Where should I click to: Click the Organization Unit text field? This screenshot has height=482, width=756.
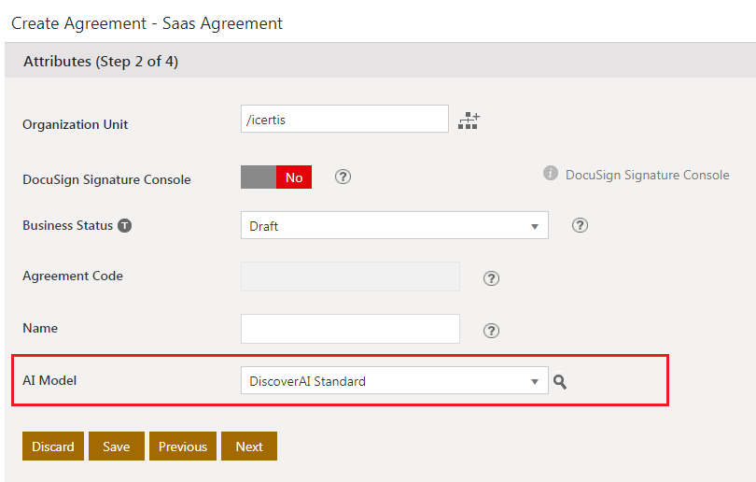coord(344,120)
